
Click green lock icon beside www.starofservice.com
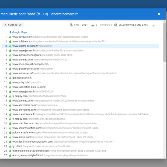[x=10, y=124]
